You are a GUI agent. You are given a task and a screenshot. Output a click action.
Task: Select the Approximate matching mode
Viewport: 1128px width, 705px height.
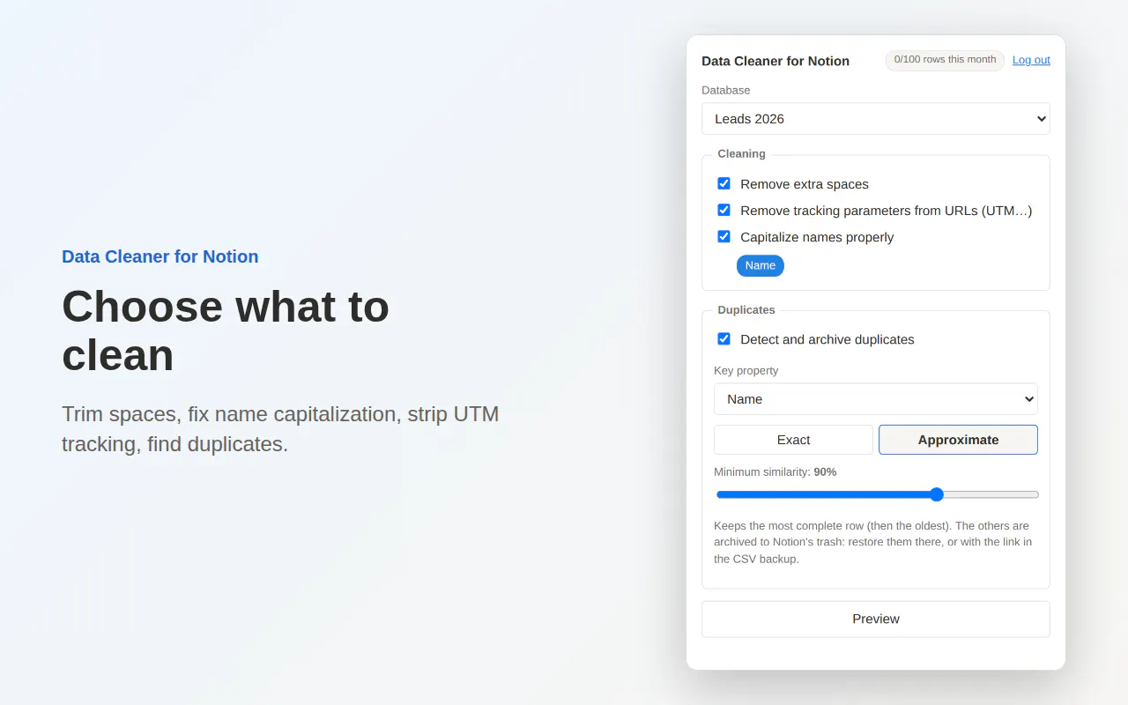[x=958, y=440]
